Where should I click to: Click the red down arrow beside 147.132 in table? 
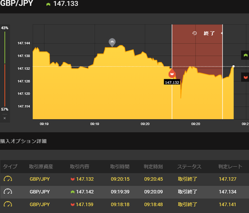(x=73, y=179)
